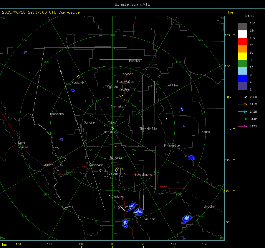
Task: Click the storm cell southeast of Drumheller
Action: click(x=191, y=157)
